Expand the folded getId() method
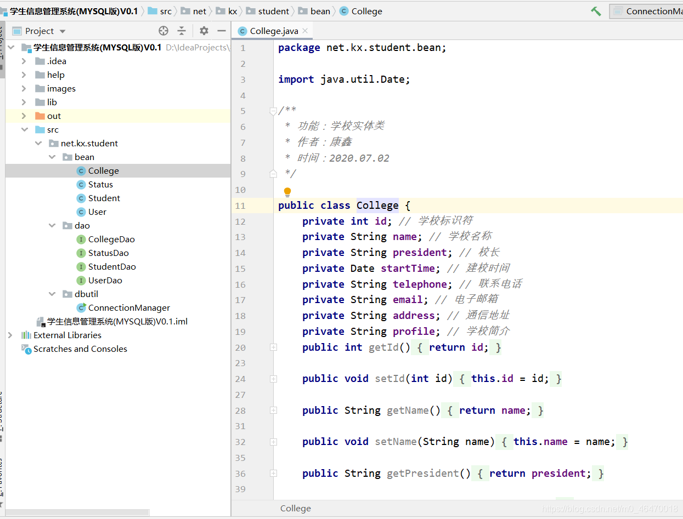 pos(273,347)
